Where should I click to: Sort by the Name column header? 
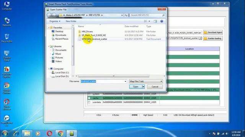pyautogui.click(x=81, y=26)
